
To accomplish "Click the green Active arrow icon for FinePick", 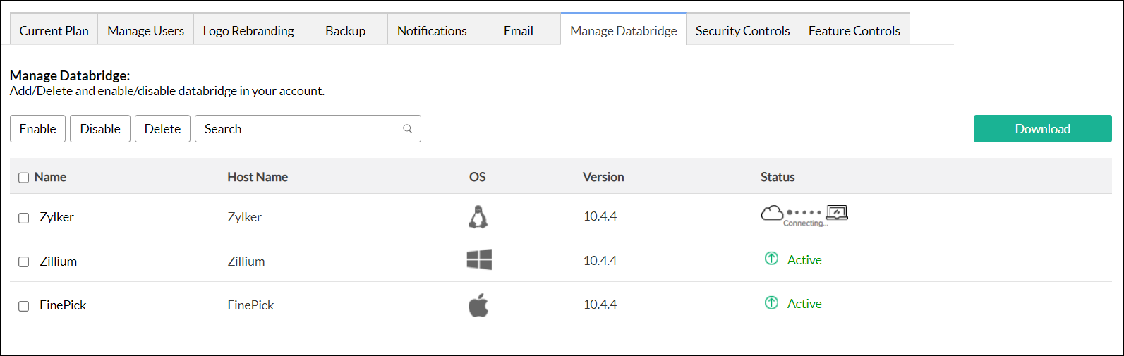I will pos(771,303).
